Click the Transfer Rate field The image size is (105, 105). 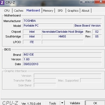click(45, 81)
